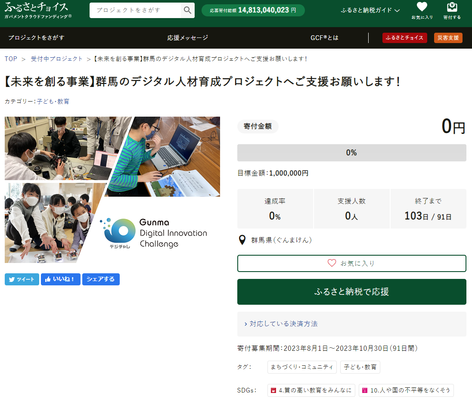472x402 pixels.
Task: Open the orange 災害支援 button
Action: tap(448, 38)
